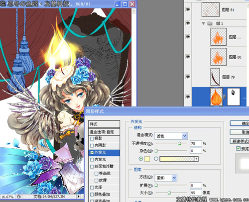The width and height of the screenshot is (249, 202).
Task: Enable 纹理 texture checkbox
Action: 96,181
